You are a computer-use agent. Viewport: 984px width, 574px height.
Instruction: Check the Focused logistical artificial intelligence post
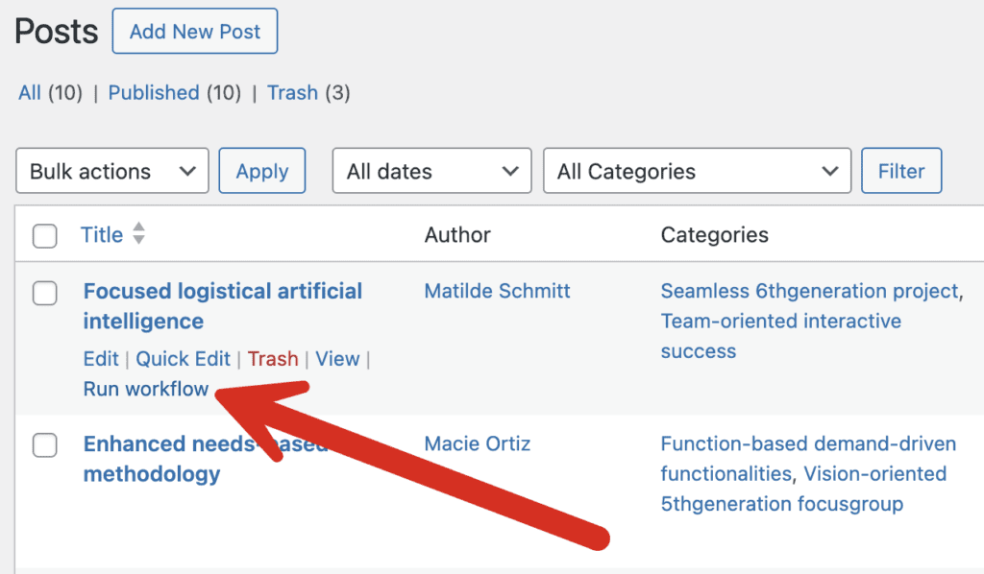click(45, 294)
